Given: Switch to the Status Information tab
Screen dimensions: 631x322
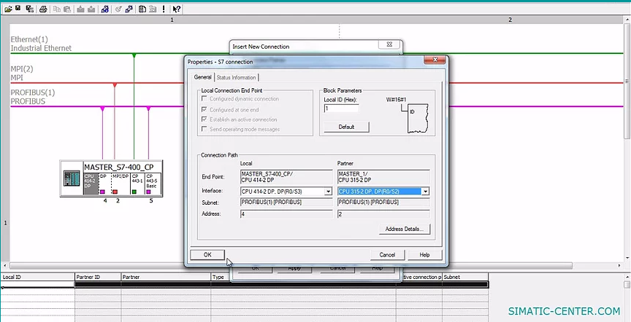Looking at the screenshot, I should [x=236, y=77].
